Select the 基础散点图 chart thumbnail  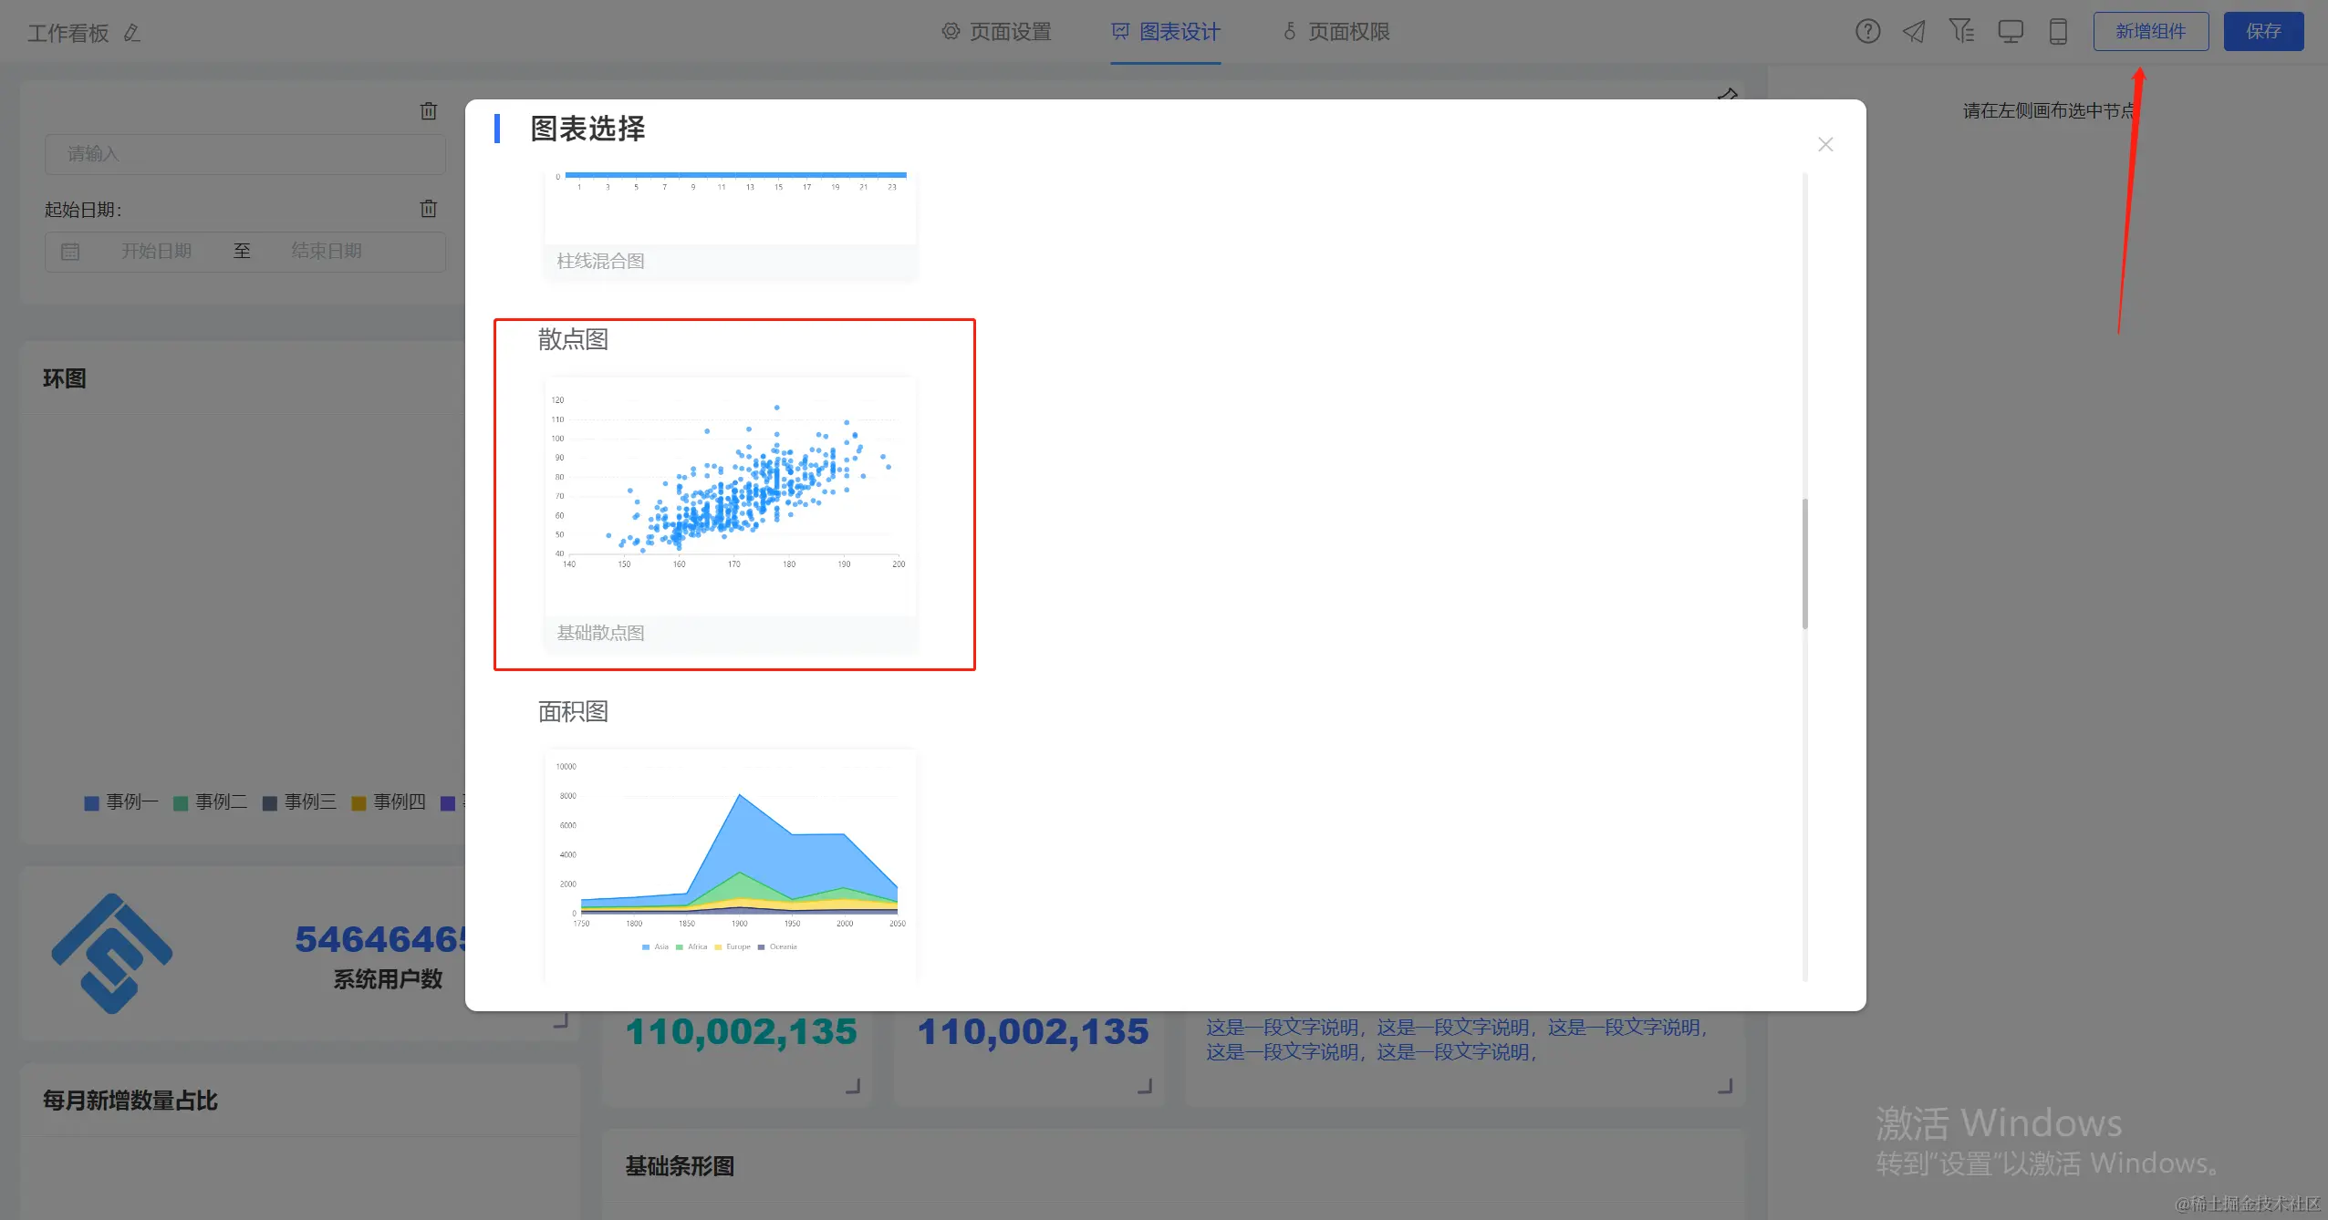pos(730,497)
